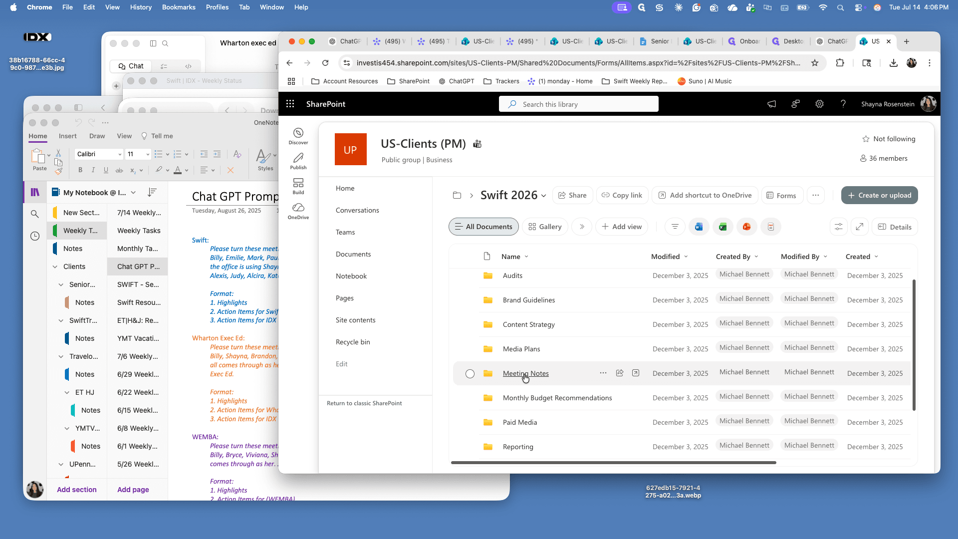
Task: Click Create or upload button
Action: 879,195
